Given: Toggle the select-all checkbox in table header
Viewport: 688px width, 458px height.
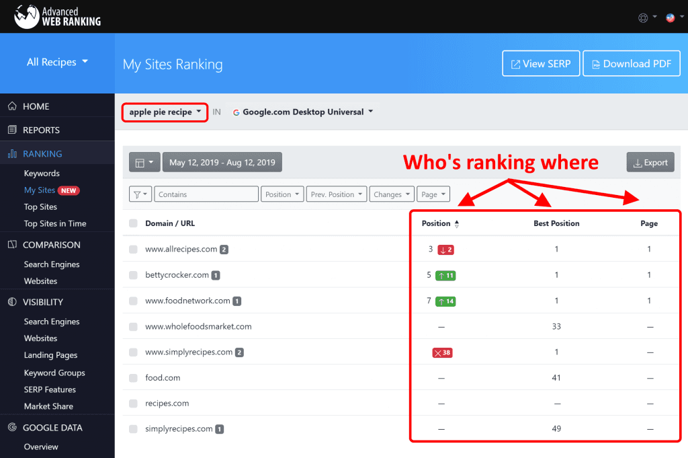Looking at the screenshot, I should (134, 223).
